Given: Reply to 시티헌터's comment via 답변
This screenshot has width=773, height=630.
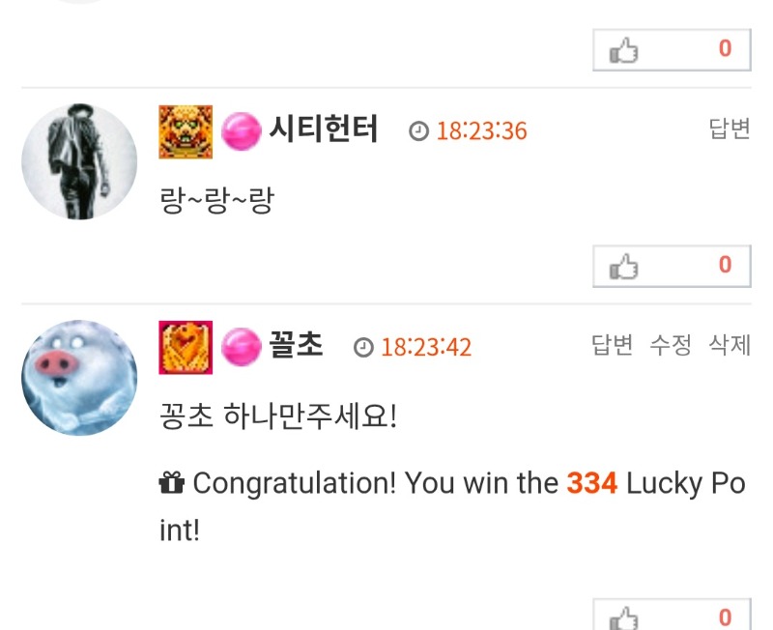Looking at the screenshot, I should [730, 129].
